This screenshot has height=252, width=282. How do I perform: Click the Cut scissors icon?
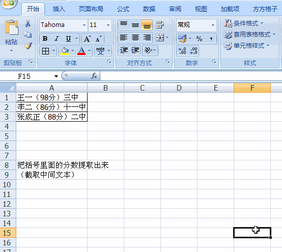27,23
